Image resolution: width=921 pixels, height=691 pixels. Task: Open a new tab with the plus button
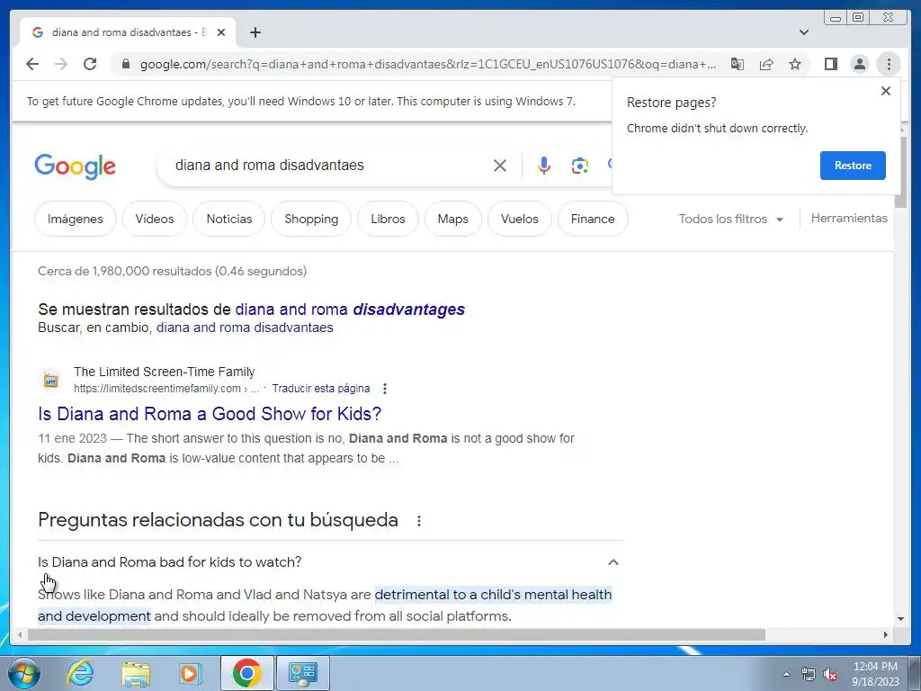tap(255, 32)
